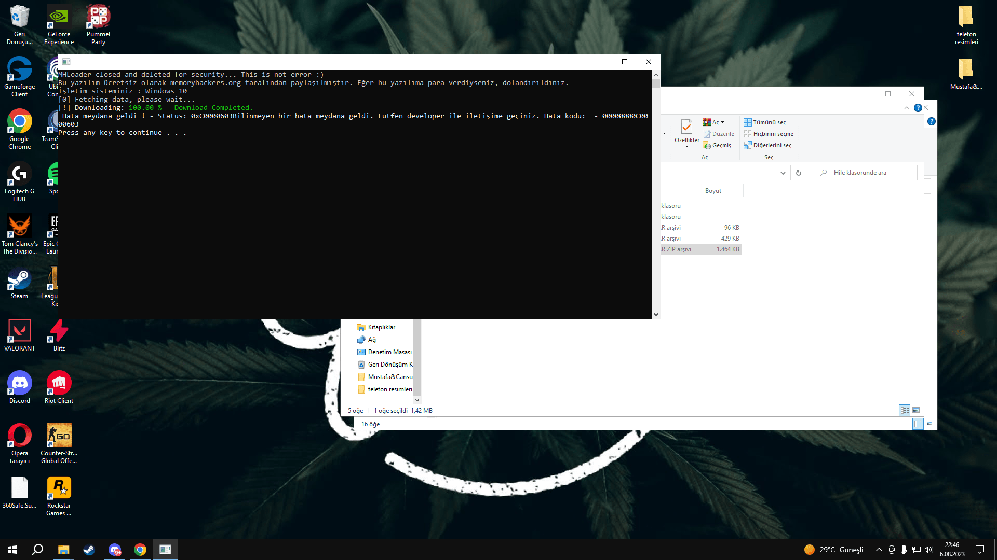Launch GeForce Experience from the desktop
997x560 pixels.
(x=59, y=24)
